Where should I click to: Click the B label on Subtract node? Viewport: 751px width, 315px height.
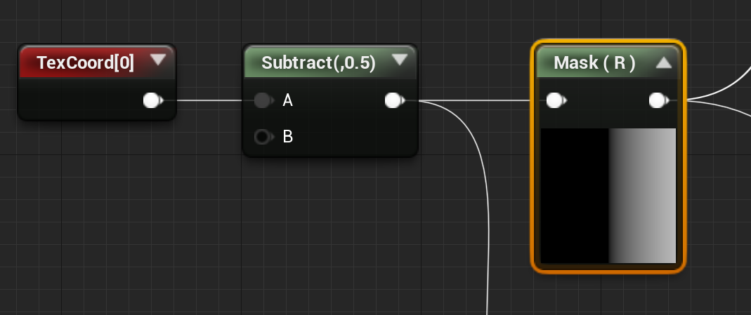[287, 138]
